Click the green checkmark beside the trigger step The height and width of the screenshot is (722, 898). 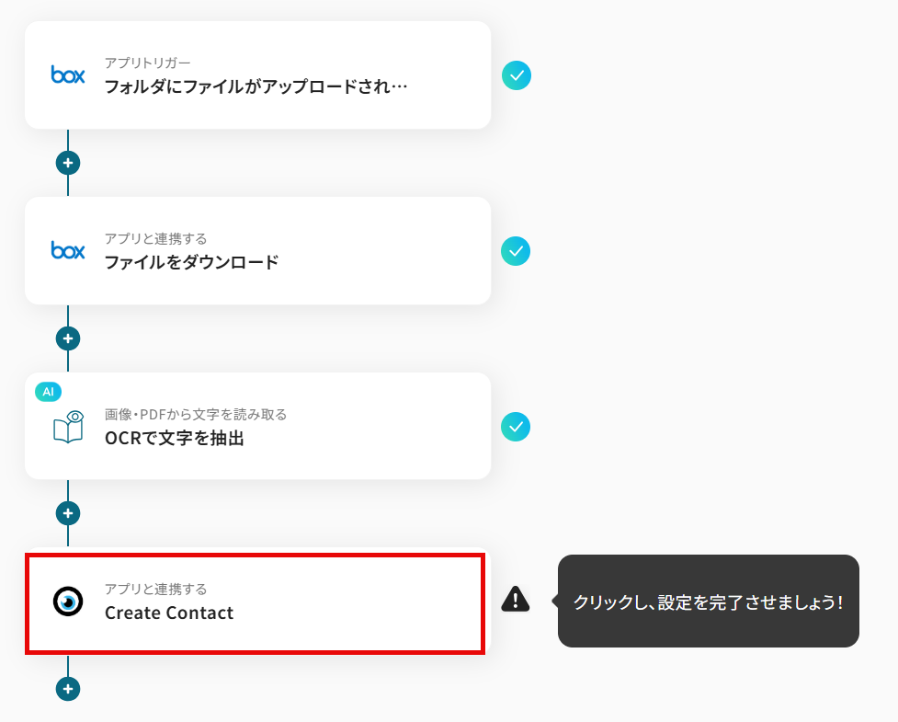[517, 75]
